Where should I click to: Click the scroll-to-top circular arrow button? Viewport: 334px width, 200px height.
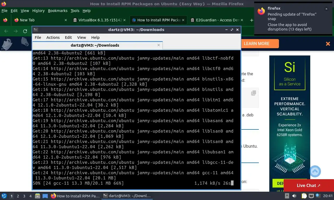(x=315, y=171)
